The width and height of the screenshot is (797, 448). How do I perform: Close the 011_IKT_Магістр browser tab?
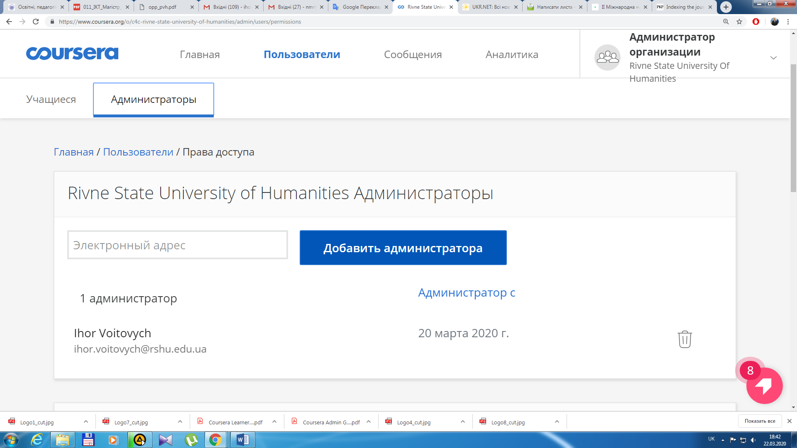pos(127,7)
